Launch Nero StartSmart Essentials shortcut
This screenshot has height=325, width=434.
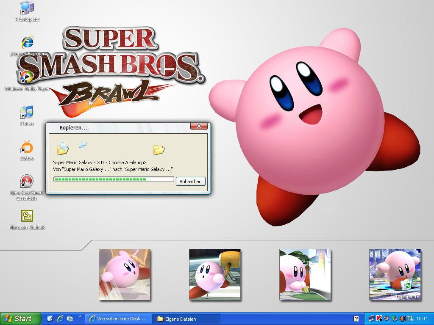point(27,182)
